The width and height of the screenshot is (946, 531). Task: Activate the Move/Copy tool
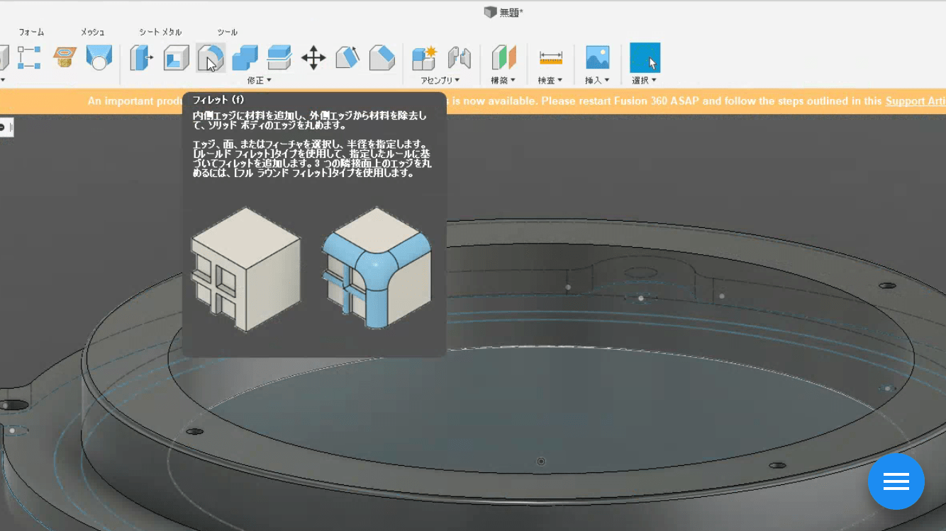[x=314, y=58]
